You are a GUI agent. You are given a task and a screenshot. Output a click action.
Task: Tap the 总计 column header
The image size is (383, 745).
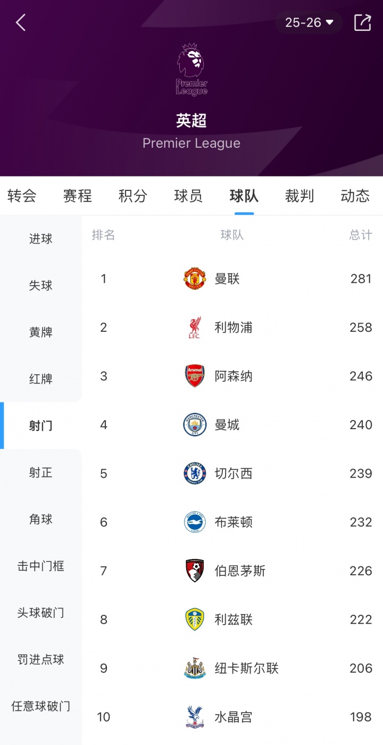[361, 235]
